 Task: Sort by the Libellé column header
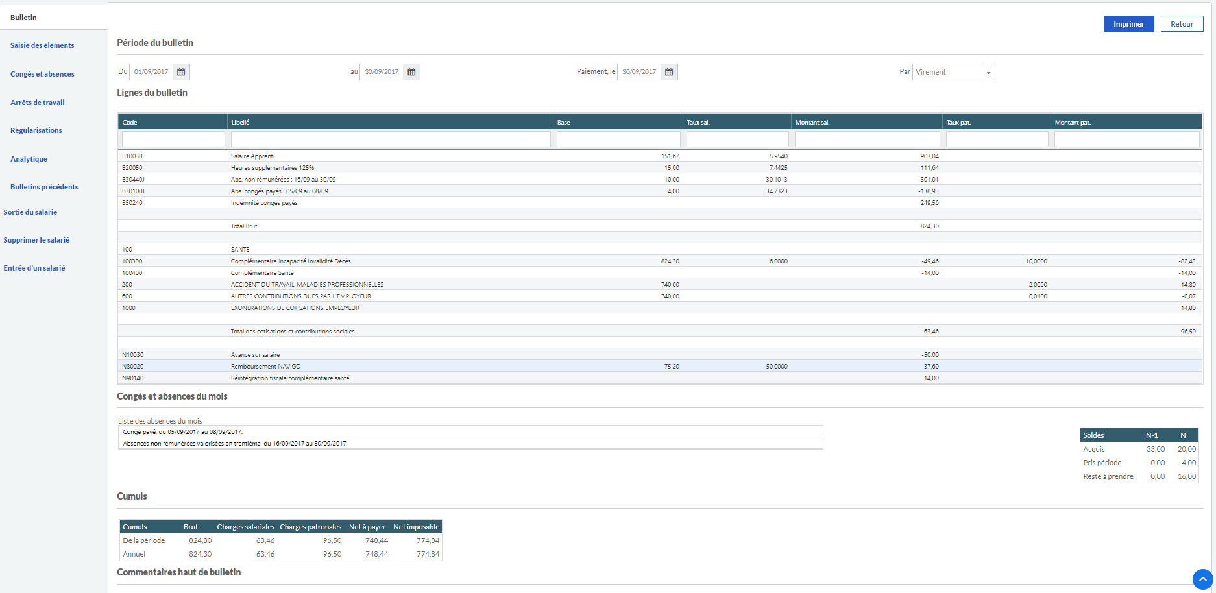[x=390, y=122]
